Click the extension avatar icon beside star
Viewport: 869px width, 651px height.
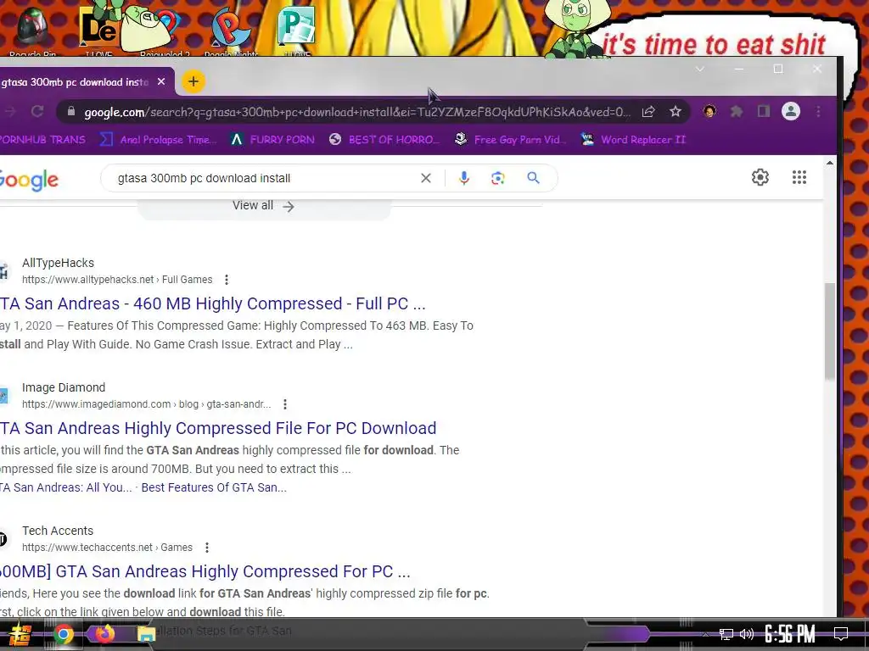(x=709, y=111)
